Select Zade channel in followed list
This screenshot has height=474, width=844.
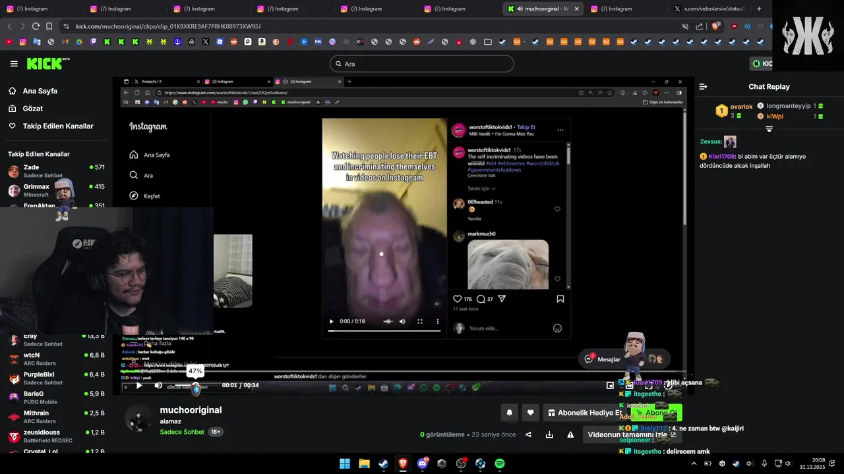[56, 171]
